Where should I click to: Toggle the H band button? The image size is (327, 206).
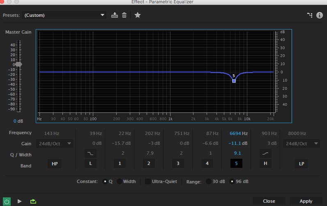tap(265, 163)
